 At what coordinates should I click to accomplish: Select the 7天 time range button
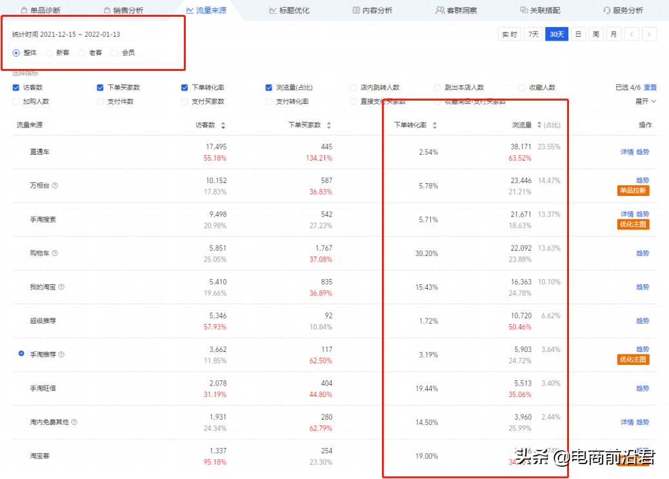[534, 34]
